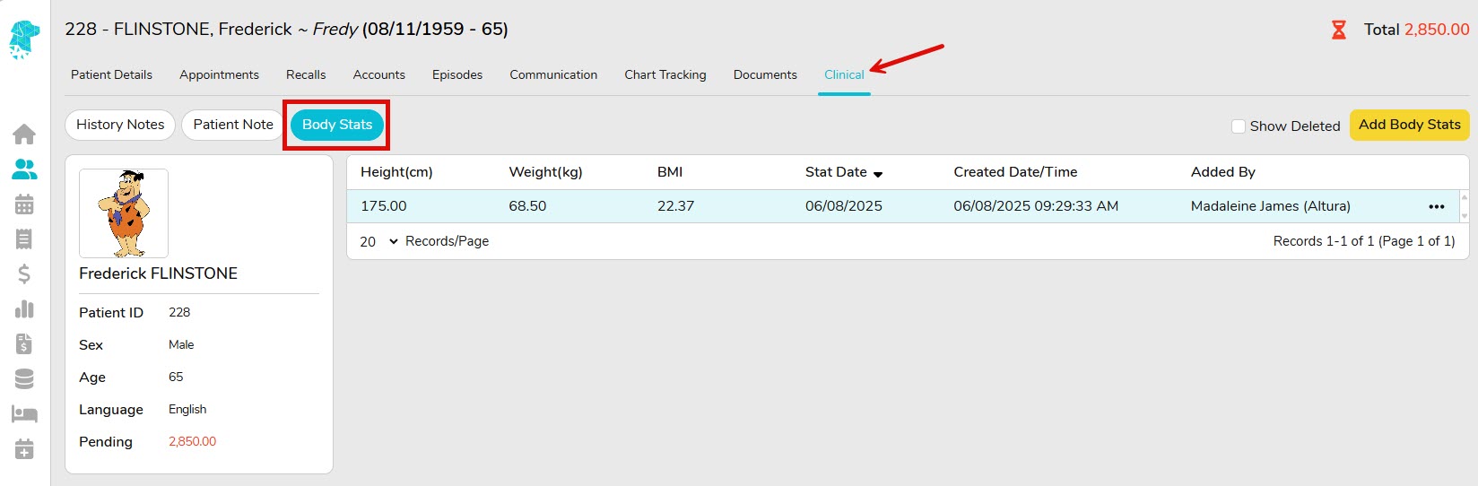Enable the Show Deleted checkbox
The width and height of the screenshot is (1478, 486).
tap(1239, 126)
